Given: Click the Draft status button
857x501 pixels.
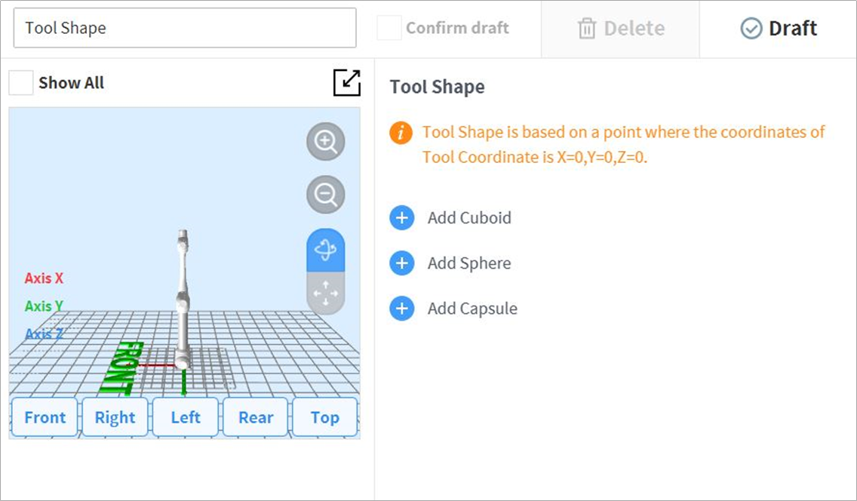Looking at the screenshot, I should [779, 29].
